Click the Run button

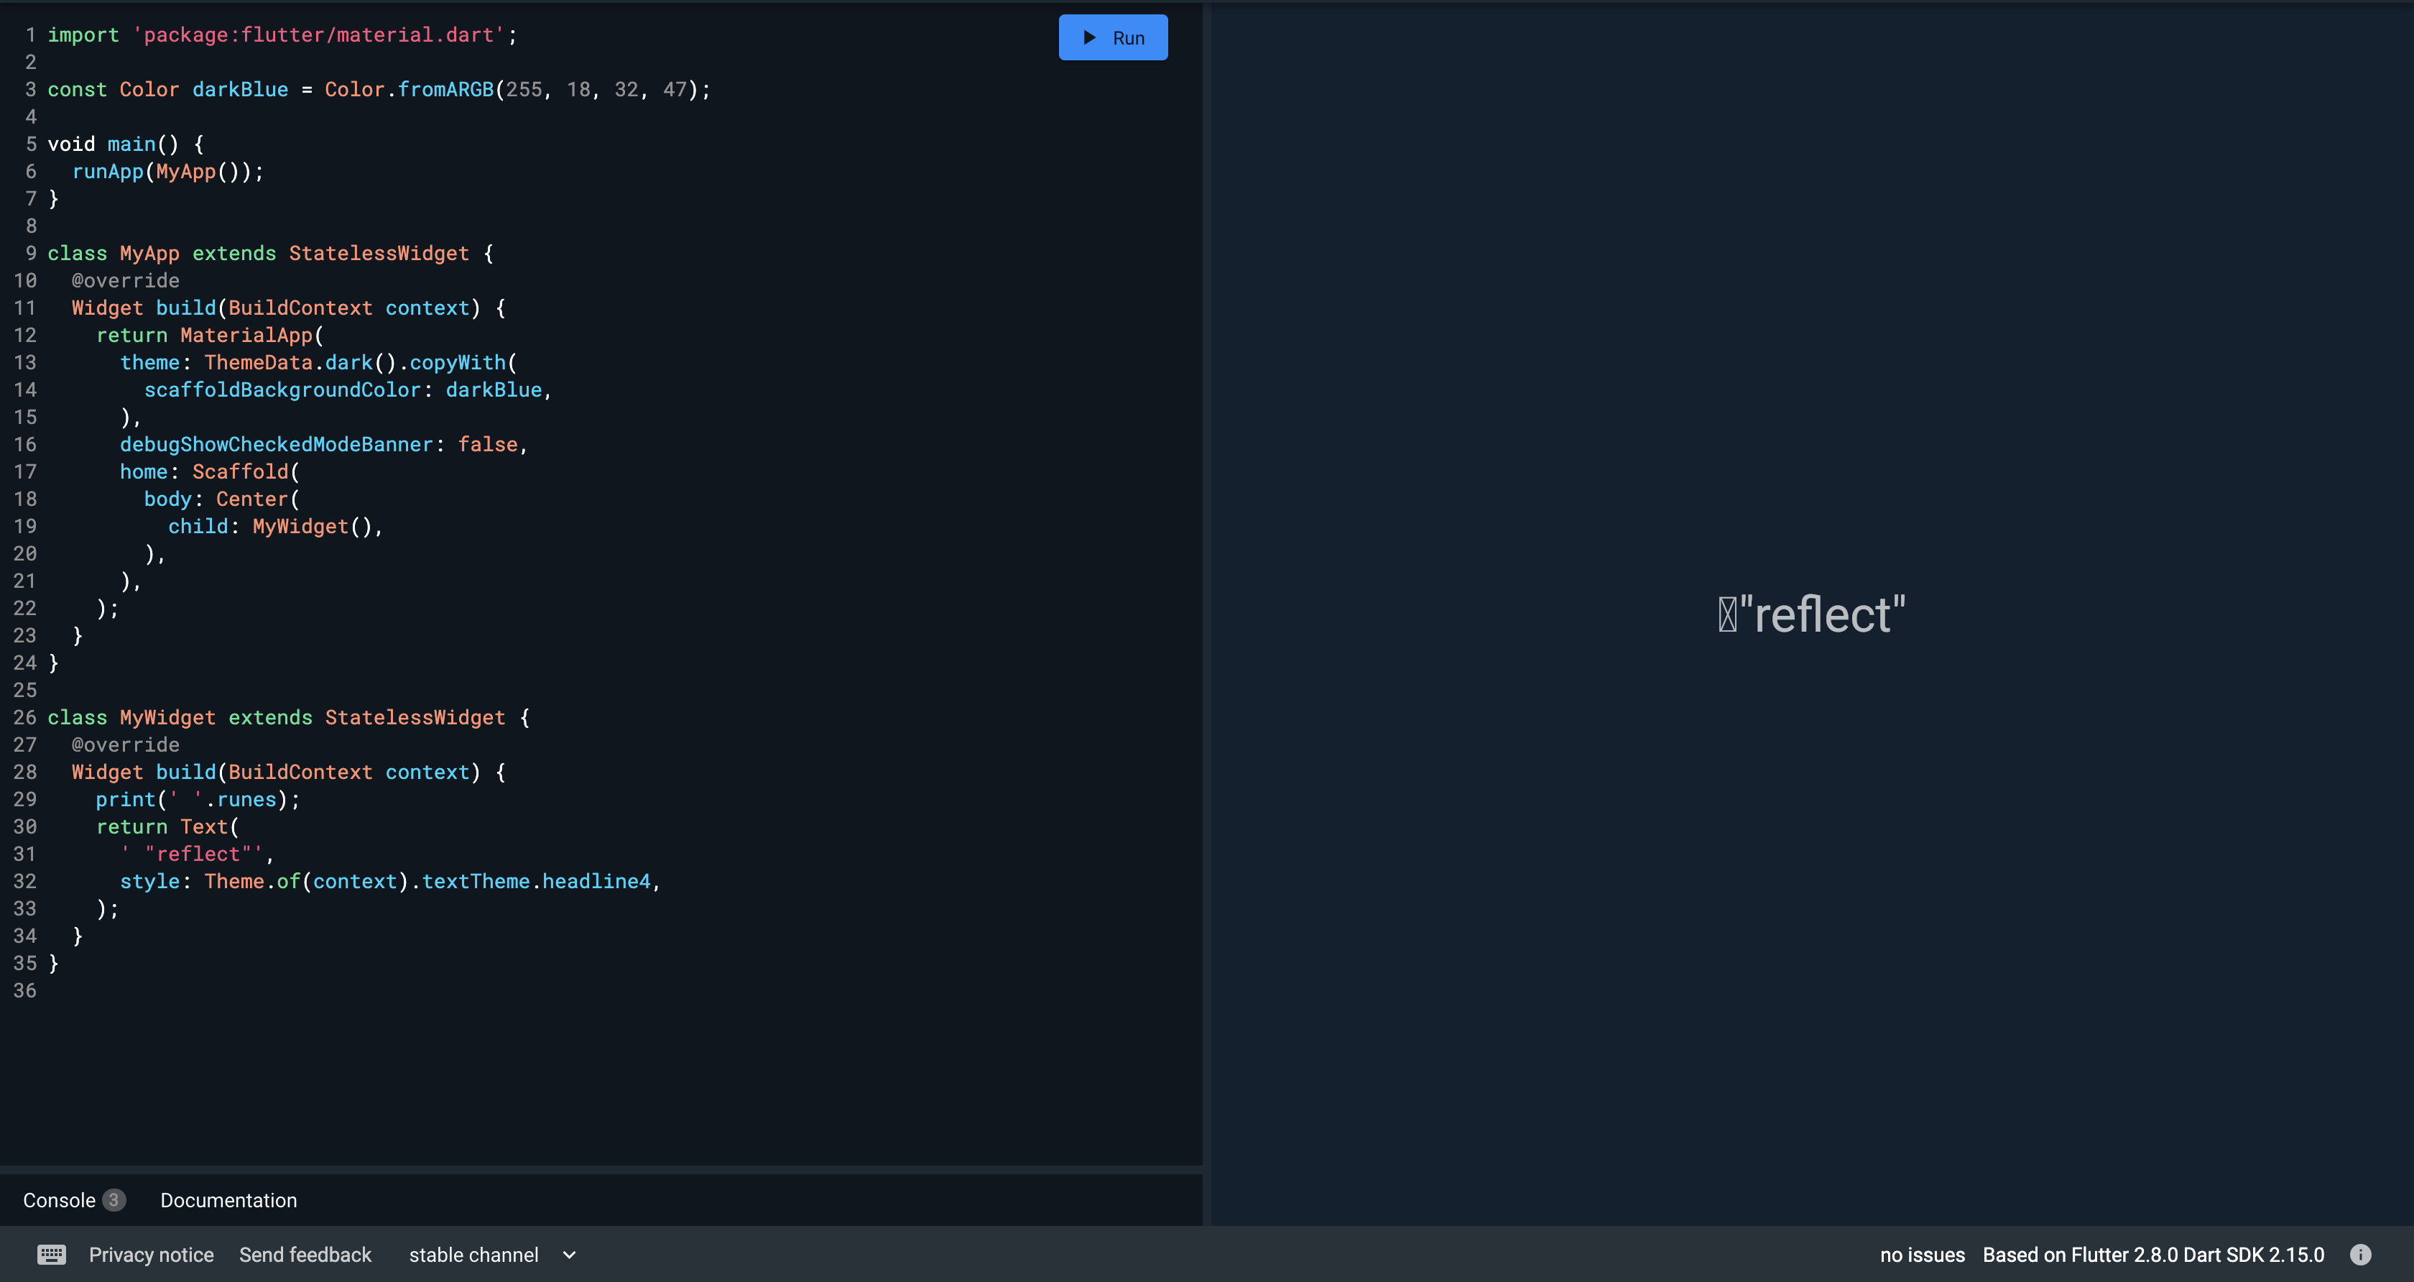point(1112,37)
